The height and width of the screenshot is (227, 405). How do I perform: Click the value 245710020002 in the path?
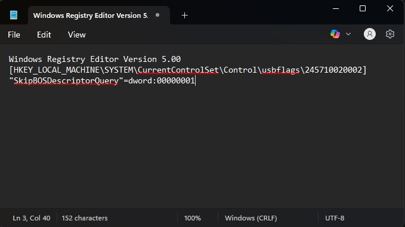pyautogui.click(x=333, y=70)
